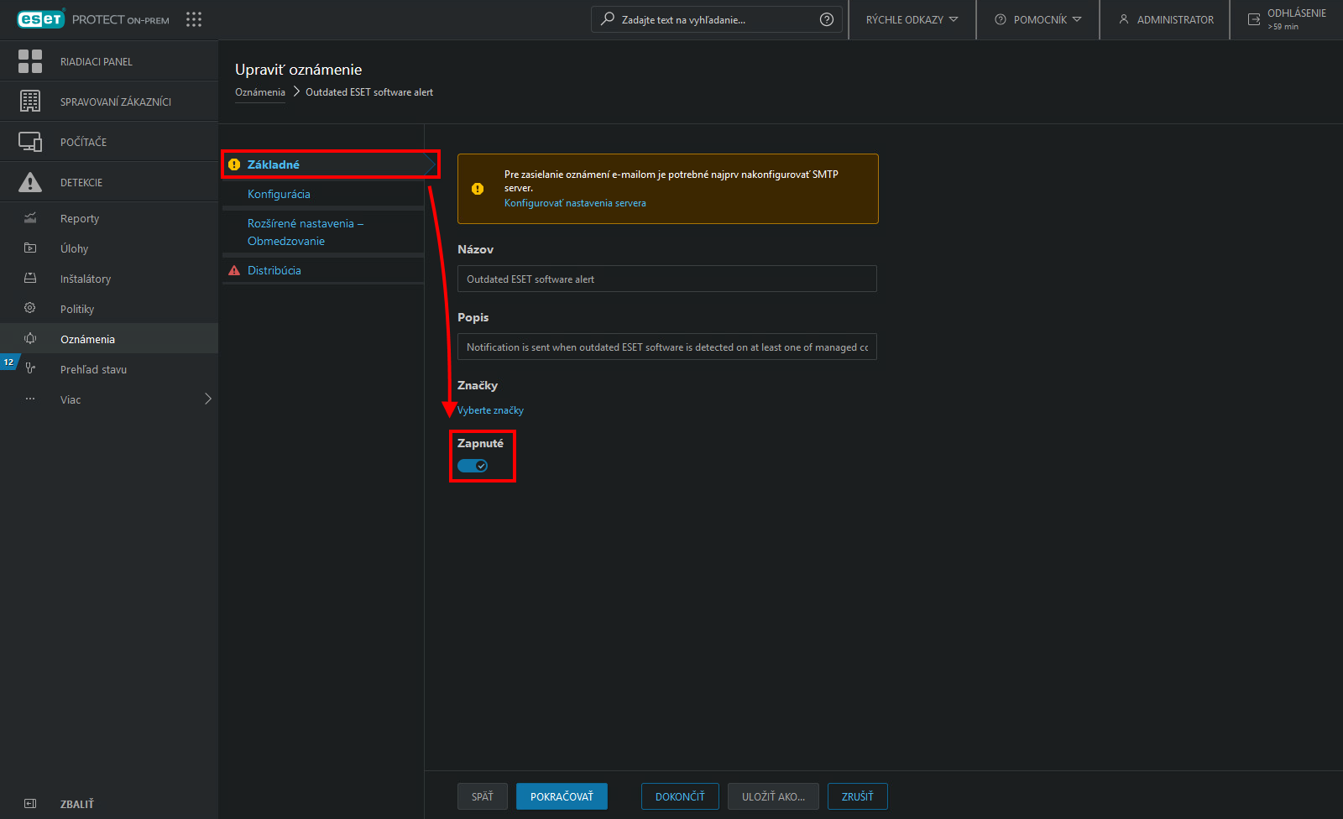Click the Zbaliť collapse sidebar icon

[x=30, y=804]
